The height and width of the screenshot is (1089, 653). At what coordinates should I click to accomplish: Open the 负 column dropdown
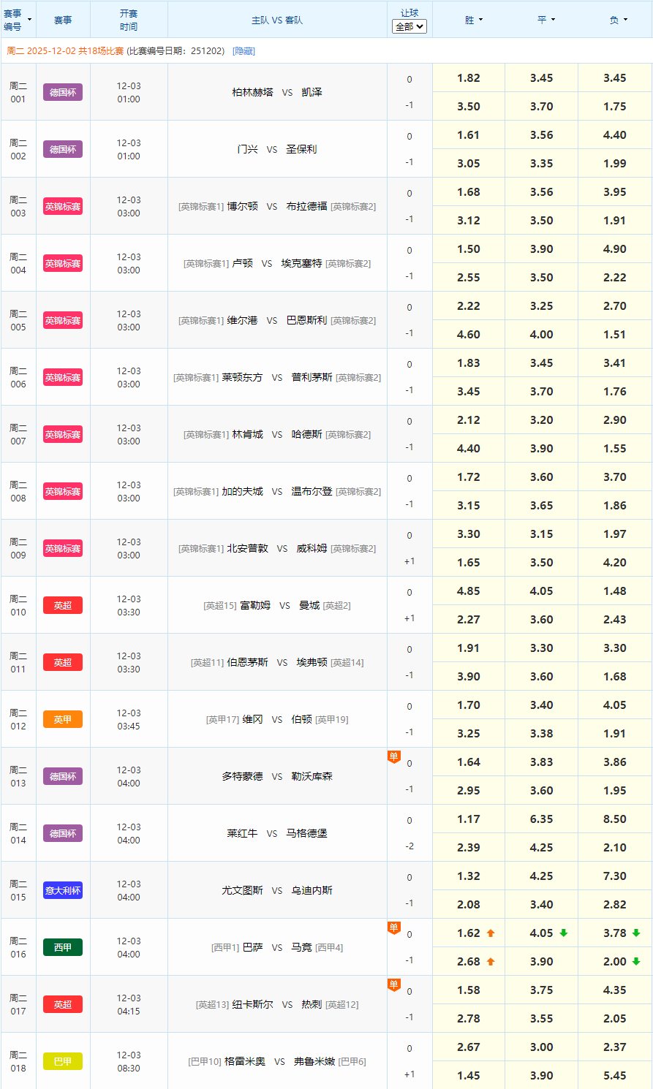619,20
